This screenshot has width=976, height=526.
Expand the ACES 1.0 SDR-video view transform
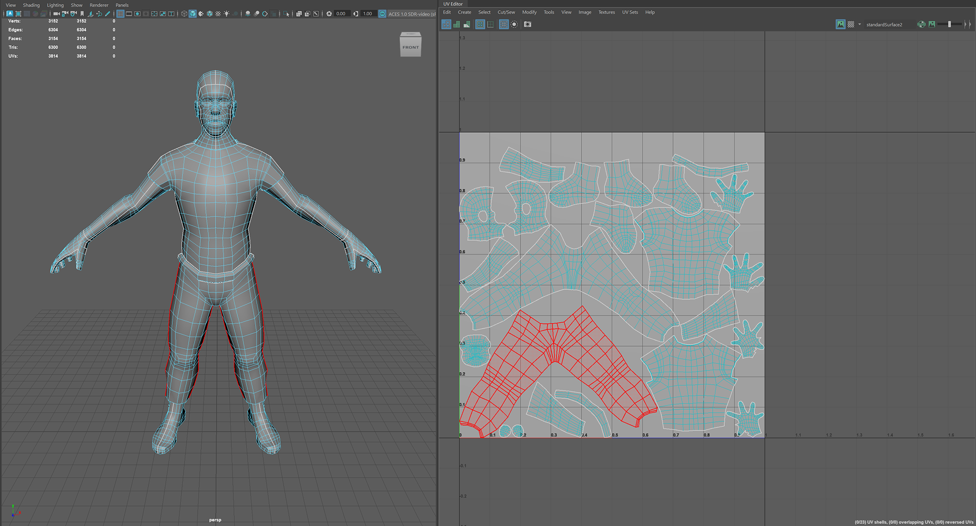pyautogui.click(x=411, y=14)
